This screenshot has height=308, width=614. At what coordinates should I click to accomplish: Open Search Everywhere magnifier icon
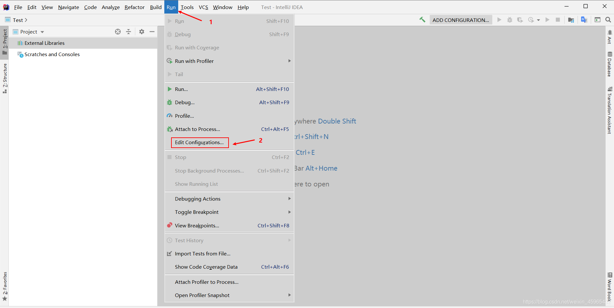coord(608,20)
